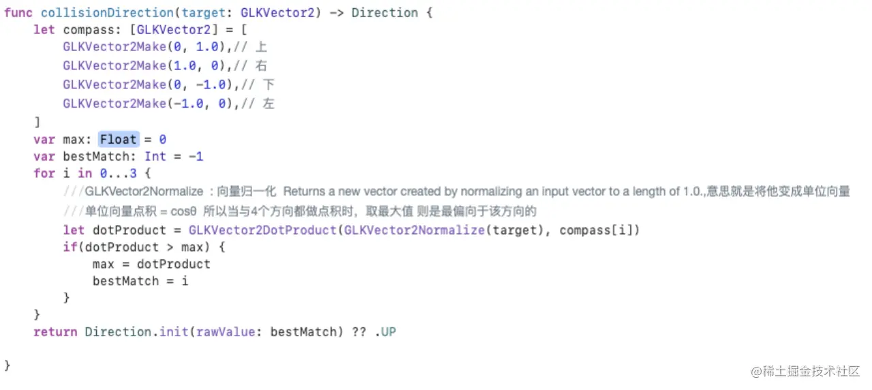The height and width of the screenshot is (390, 872).
Task: Click the .UP fallback value
Action: click(385, 332)
